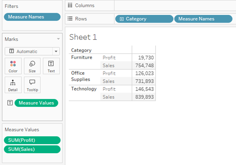Select the SUM(Sales) pill
Image resolution: width=236 pixels, height=165 pixels.
pyautogui.click(x=32, y=149)
